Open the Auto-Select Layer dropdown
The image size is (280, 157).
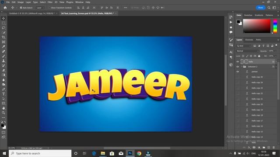tap(40, 8)
